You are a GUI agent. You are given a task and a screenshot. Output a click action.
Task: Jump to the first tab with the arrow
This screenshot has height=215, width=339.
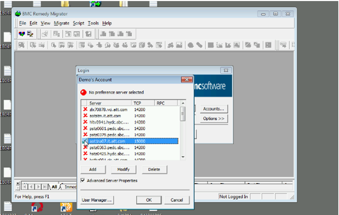click(25, 186)
